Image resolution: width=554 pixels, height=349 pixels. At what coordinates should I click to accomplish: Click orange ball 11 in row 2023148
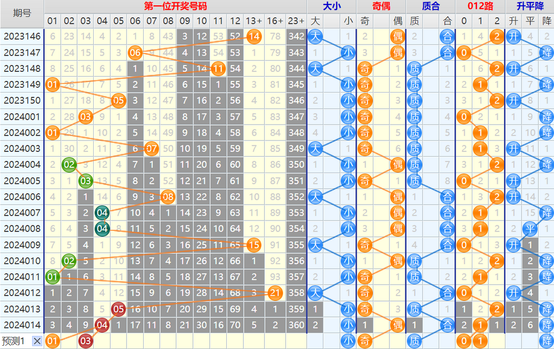[x=218, y=68]
